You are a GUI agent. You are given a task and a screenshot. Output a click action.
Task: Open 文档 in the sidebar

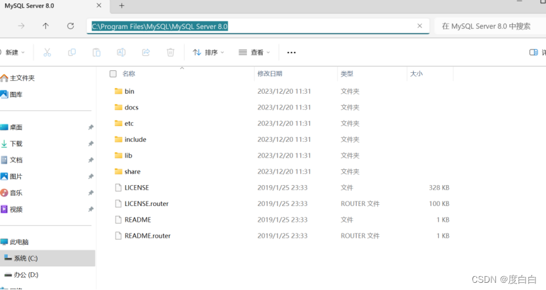11,160
